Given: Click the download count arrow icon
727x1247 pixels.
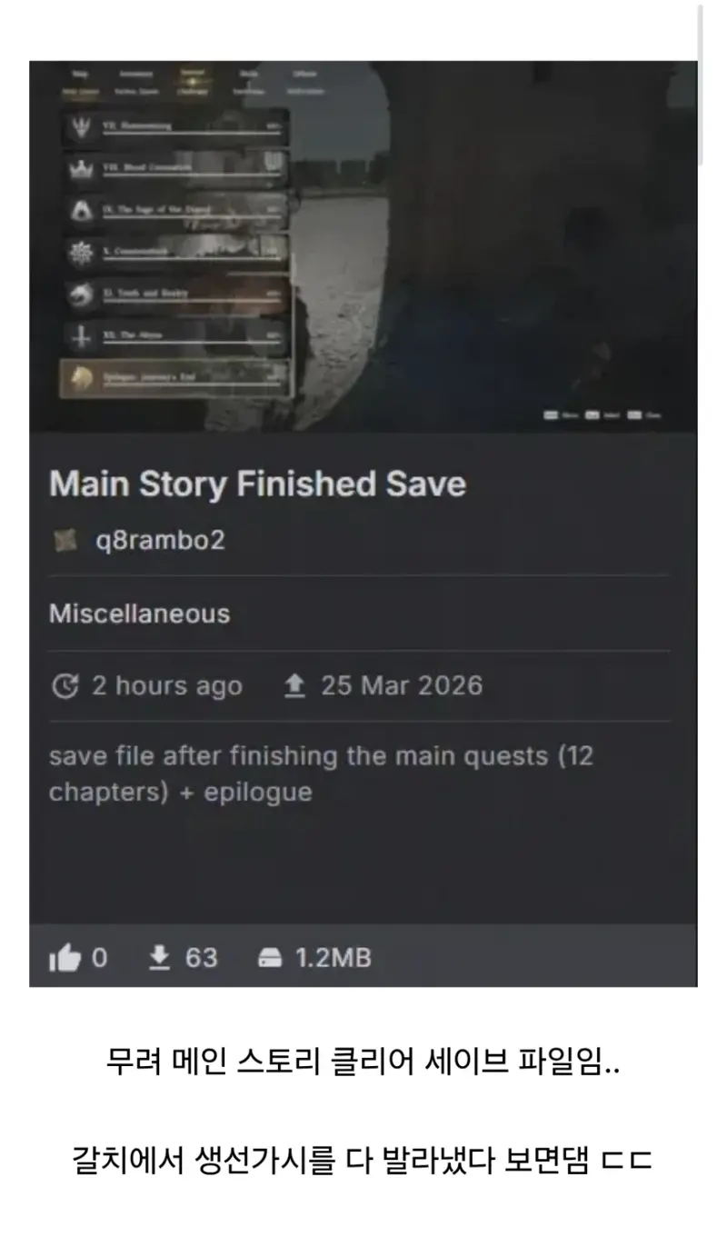Looking at the screenshot, I should click(160, 957).
